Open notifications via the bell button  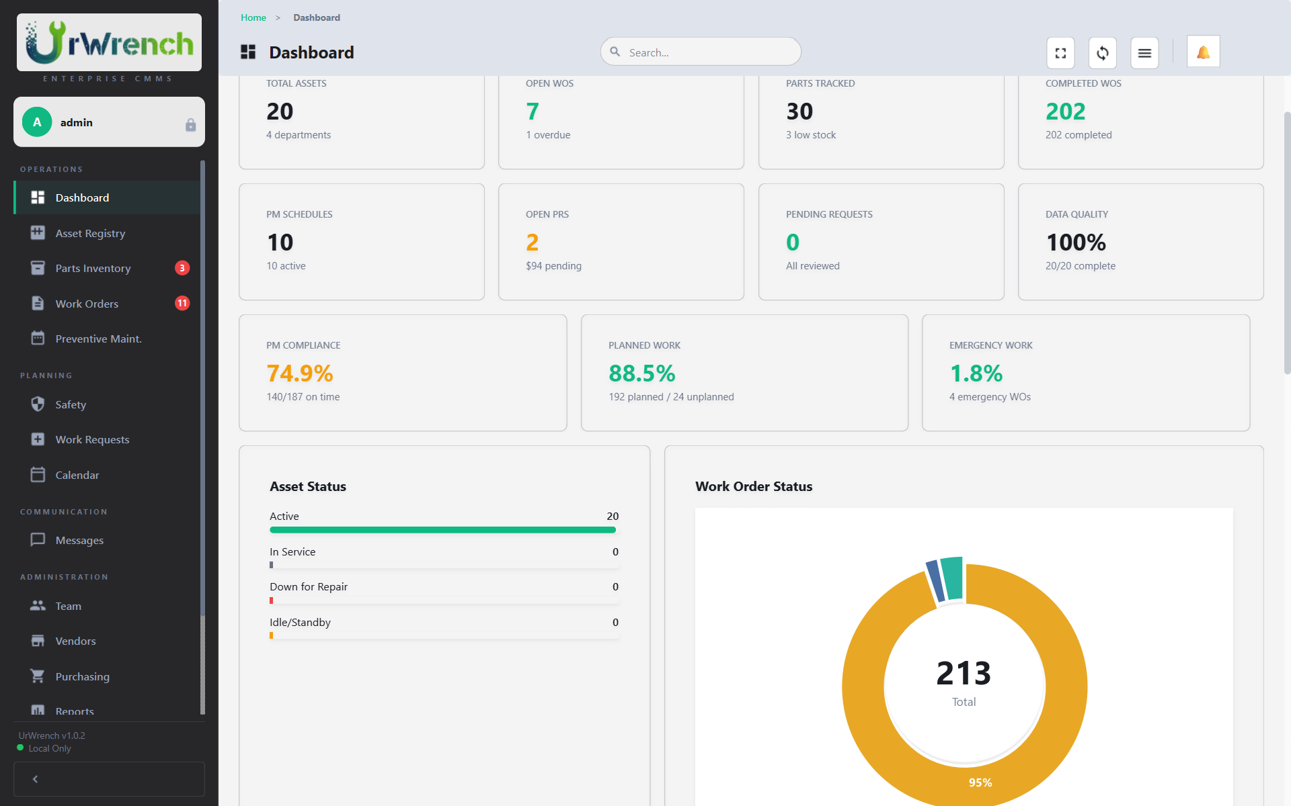point(1203,51)
